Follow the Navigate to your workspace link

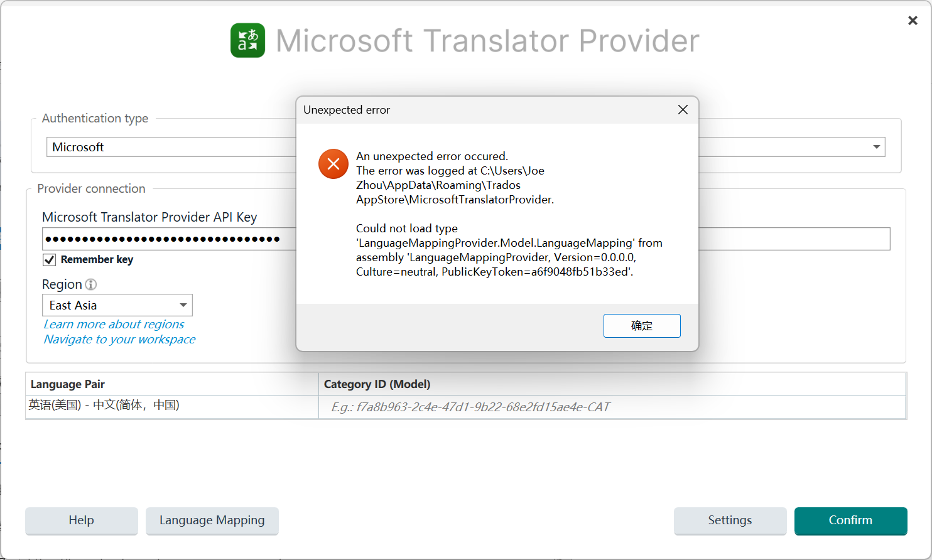coord(119,340)
